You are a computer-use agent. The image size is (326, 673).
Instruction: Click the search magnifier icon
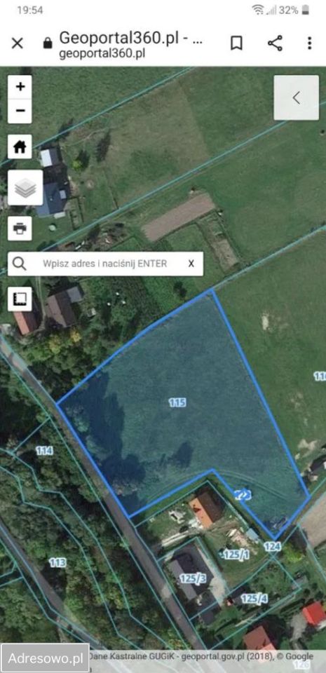coord(20,264)
